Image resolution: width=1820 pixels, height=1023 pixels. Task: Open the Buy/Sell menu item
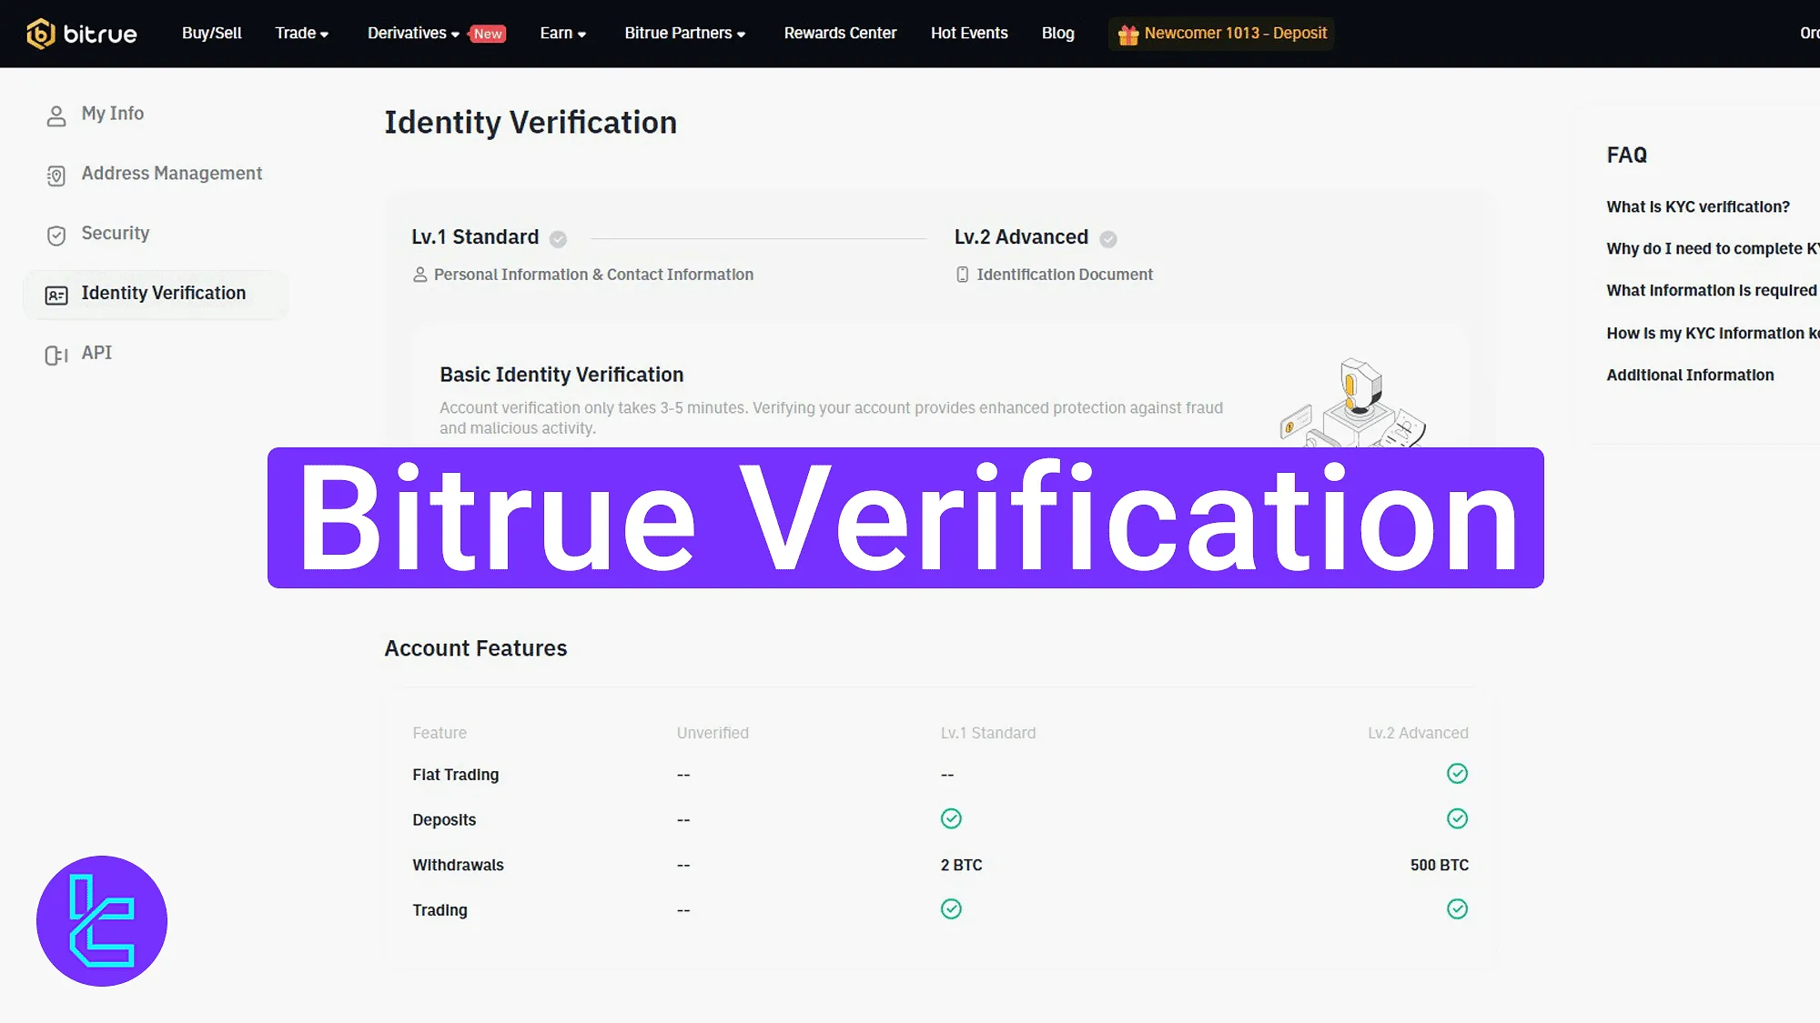coord(212,34)
